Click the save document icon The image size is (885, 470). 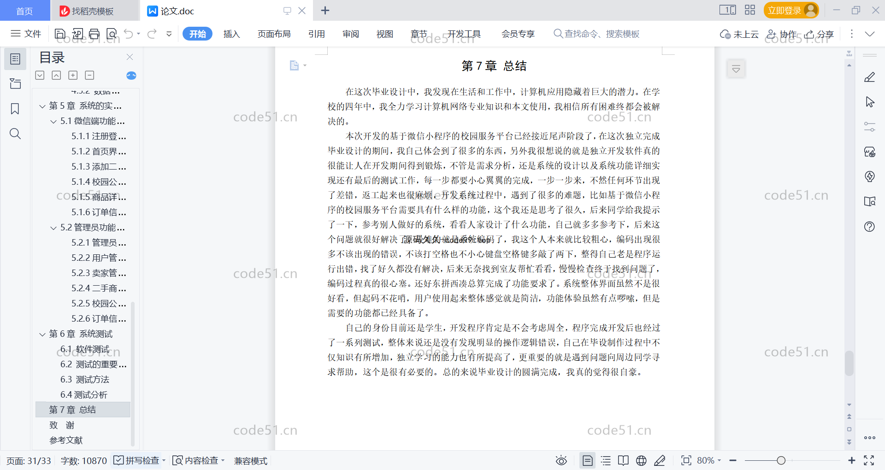click(60, 34)
